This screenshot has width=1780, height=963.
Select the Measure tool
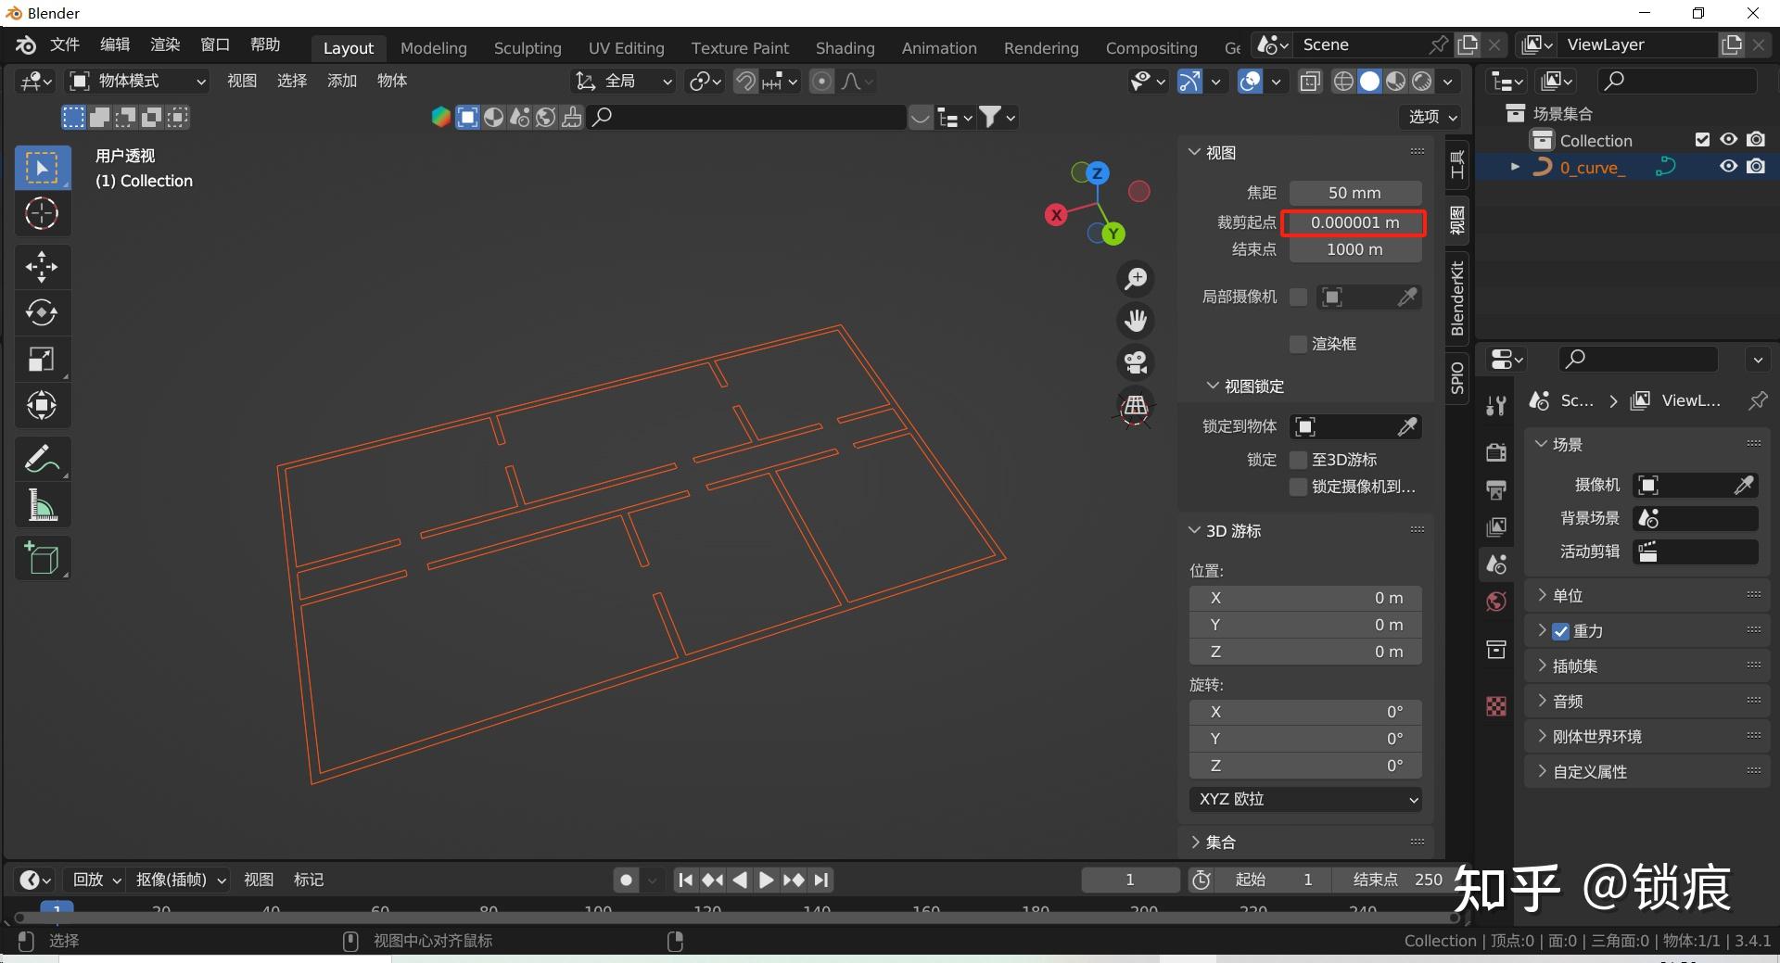(42, 504)
